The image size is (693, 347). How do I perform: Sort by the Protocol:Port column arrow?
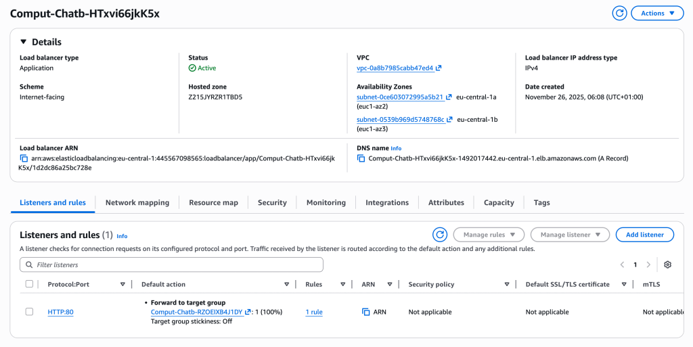pyautogui.click(x=122, y=284)
